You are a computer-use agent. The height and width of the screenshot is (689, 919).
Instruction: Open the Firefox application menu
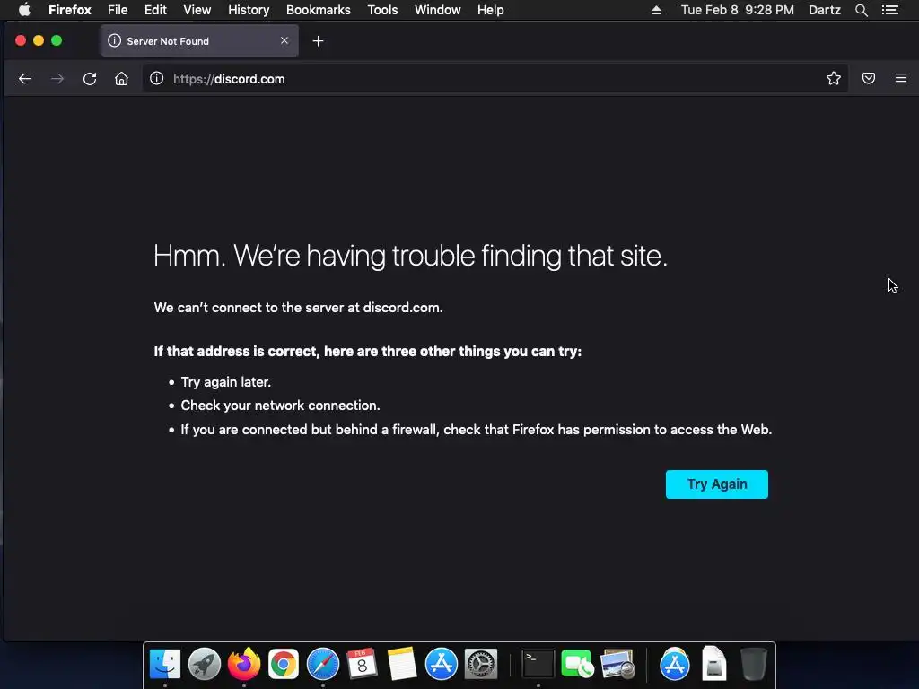coord(70,10)
